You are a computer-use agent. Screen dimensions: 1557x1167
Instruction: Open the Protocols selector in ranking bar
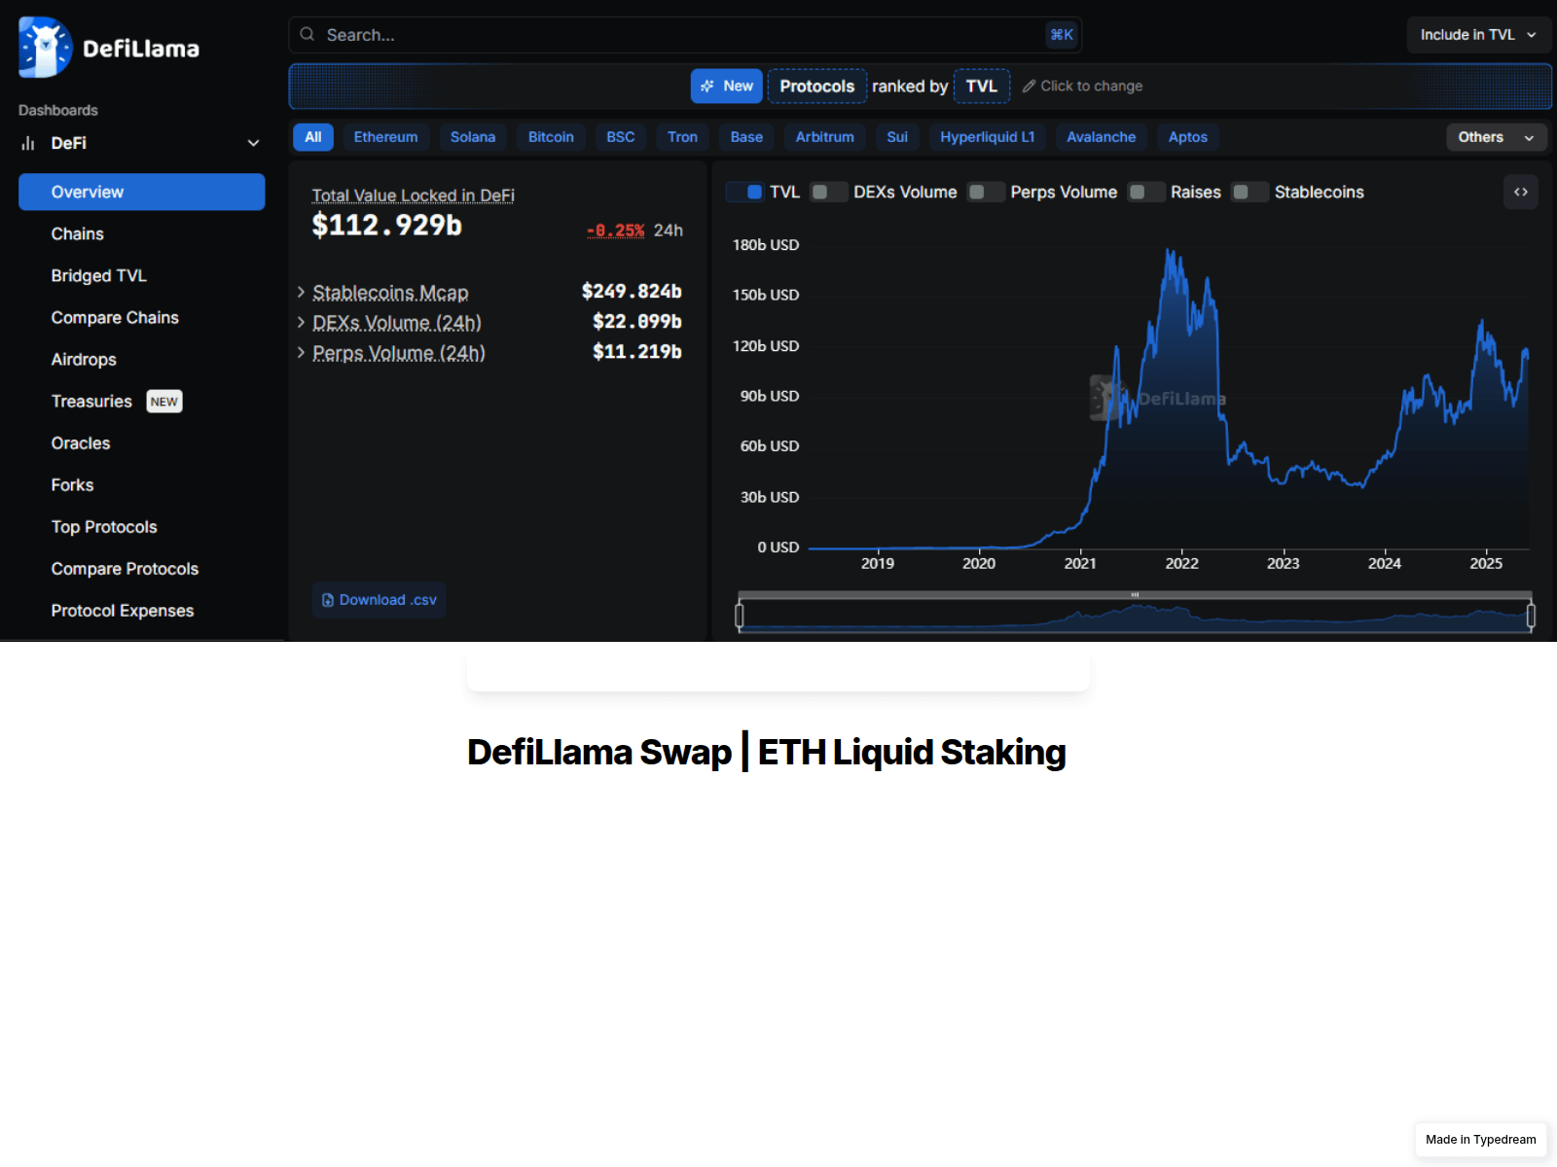tap(817, 86)
